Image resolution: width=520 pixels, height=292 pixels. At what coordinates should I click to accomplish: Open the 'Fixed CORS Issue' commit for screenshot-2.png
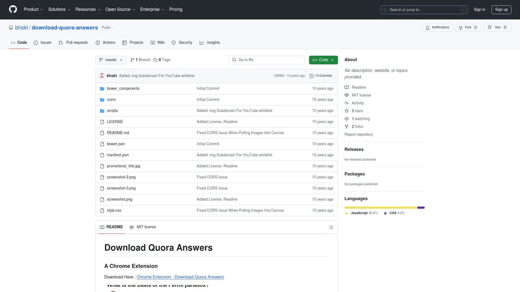tap(212, 177)
